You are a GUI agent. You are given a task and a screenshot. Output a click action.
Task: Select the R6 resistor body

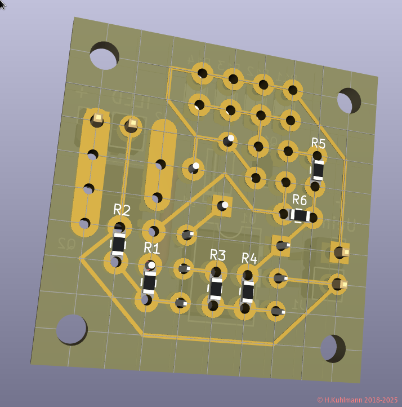299,215
